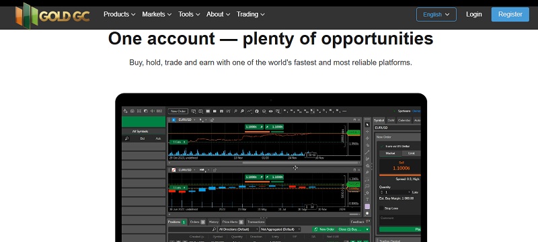Screen dimensions: 538x242
Task: Expand the Trading menu
Action: click(250, 14)
